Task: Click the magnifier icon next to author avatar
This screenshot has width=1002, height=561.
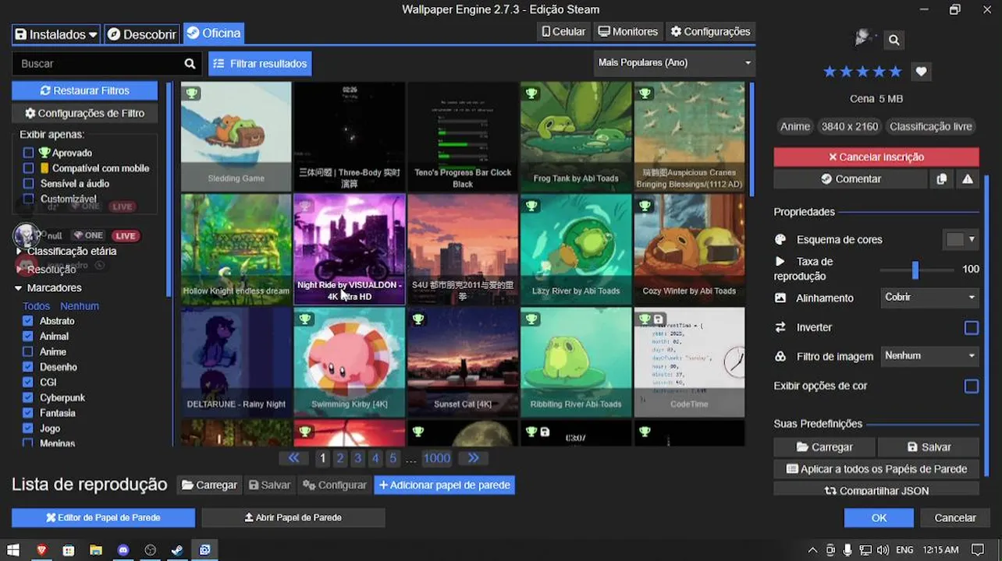Action: [894, 40]
